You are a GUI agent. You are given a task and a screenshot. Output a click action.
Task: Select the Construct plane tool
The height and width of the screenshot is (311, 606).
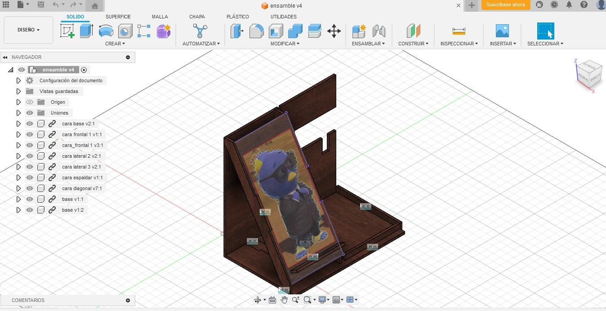[x=413, y=31]
